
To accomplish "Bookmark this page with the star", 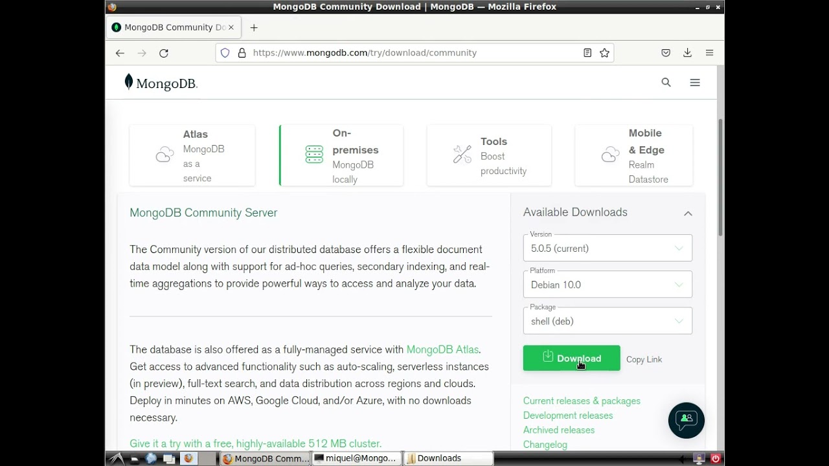I will click(x=604, y=53).
